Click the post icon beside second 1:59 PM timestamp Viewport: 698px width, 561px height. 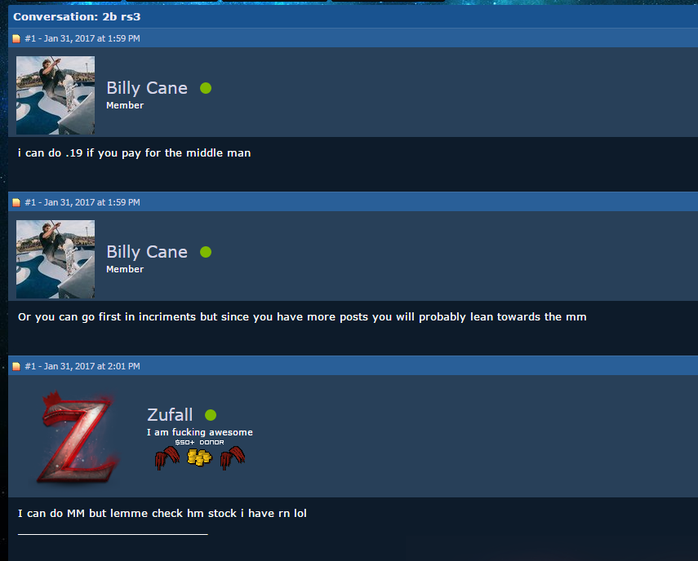point(16,203)
